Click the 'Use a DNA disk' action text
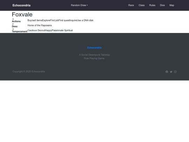 coord(85,20)
